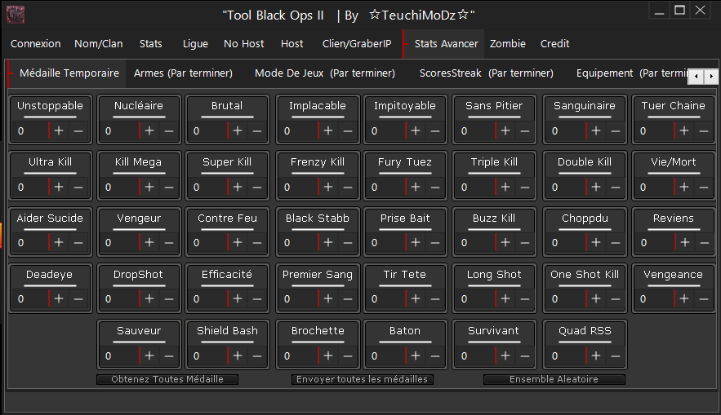The height and width of the screenshot is (415, 721).
Task: Increase Deadeye medal count
Action: point(59,299)
